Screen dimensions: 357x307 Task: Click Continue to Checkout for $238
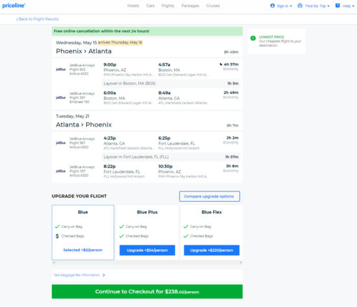[x=147, y=291]
